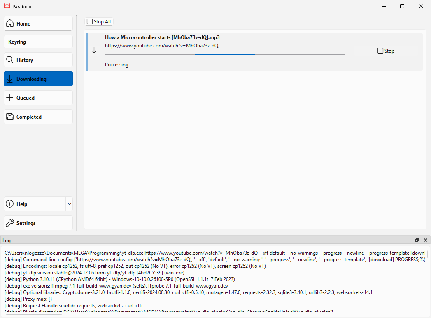
Task: Click the YouTube URL of the download
Action: pyautogui.click(x=162, y=46)
